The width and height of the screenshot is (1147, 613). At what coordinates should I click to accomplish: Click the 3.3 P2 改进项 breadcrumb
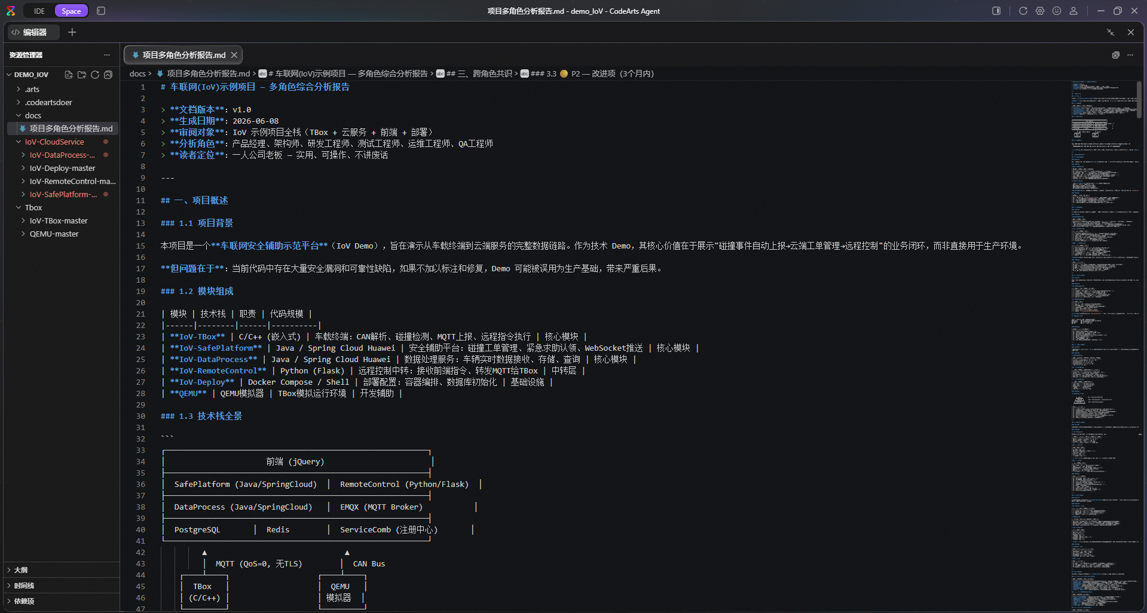tap(587, 73)
